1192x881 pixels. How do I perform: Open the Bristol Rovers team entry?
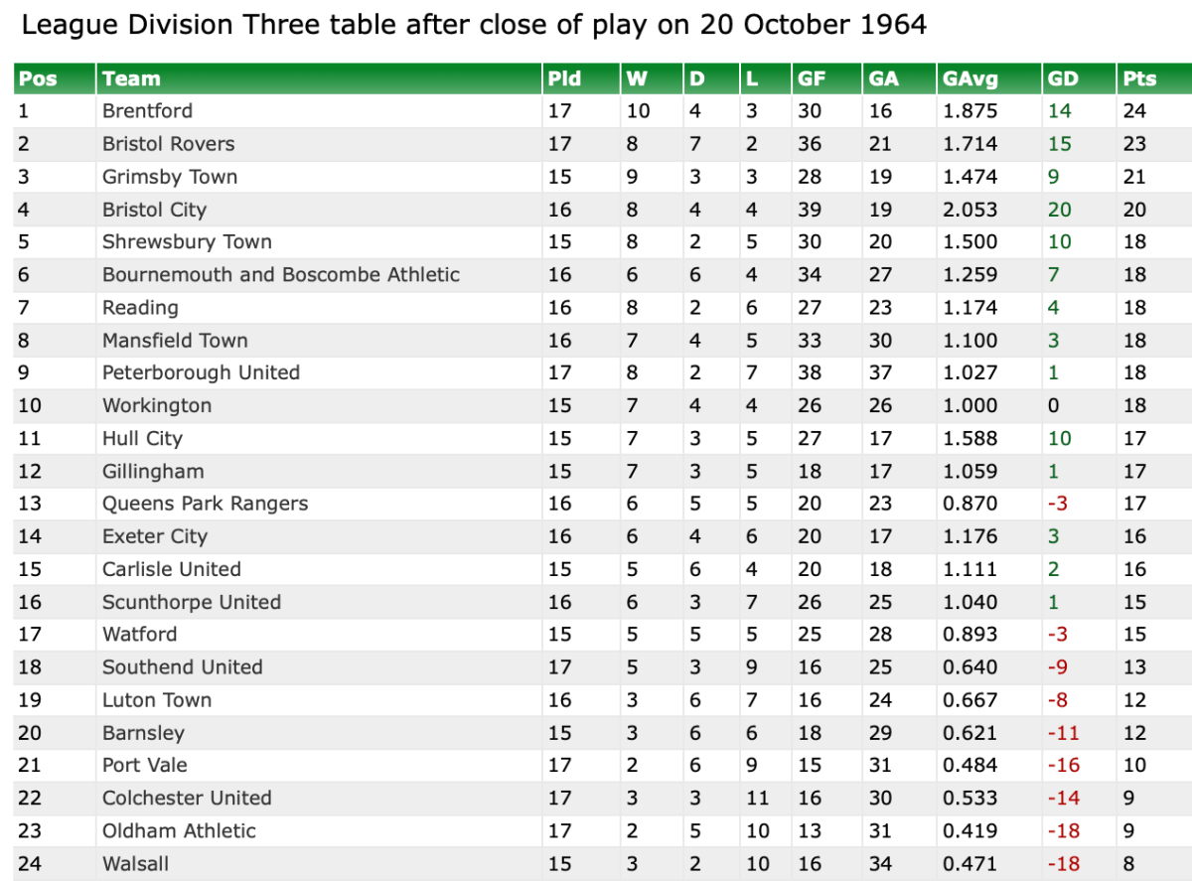[168, 144]
